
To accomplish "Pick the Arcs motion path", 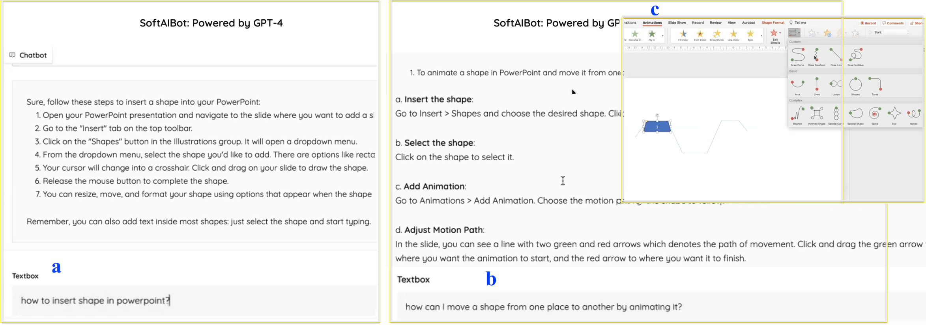I will [x=797, y=85].
